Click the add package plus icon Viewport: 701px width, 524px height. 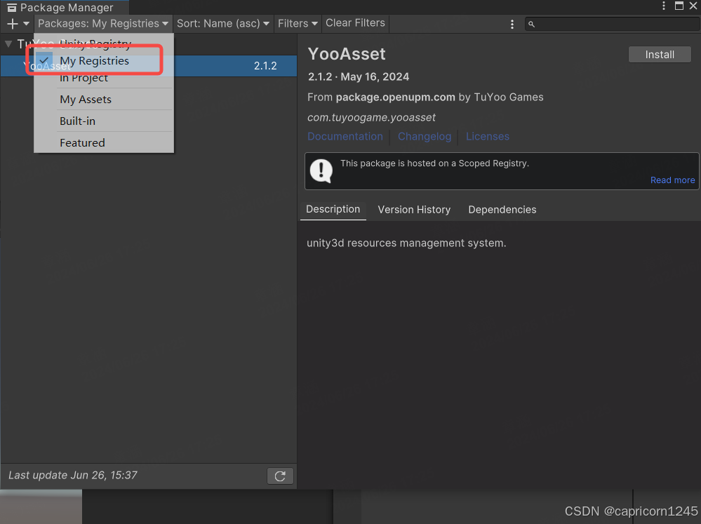[x=12, y=24]
